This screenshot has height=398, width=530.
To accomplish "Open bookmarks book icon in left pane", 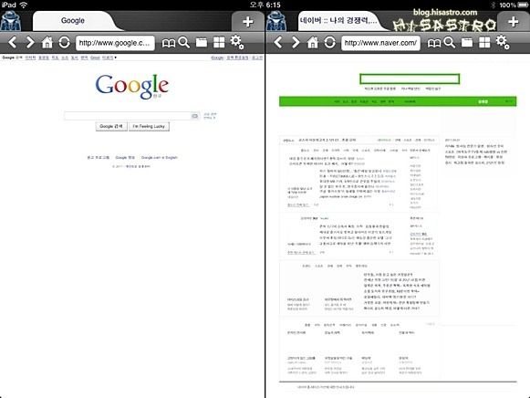I will (169, 43).
